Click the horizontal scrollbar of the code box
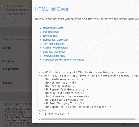 [x=88, y=119]
